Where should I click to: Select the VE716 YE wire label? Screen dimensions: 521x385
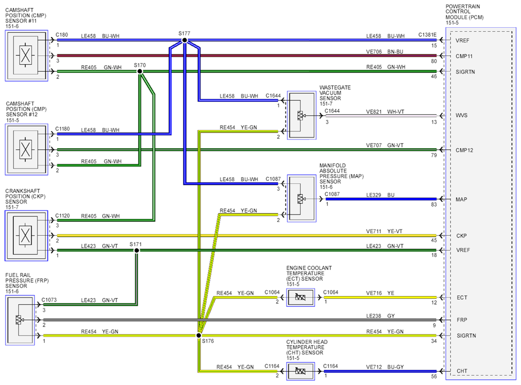pos(380,293)
